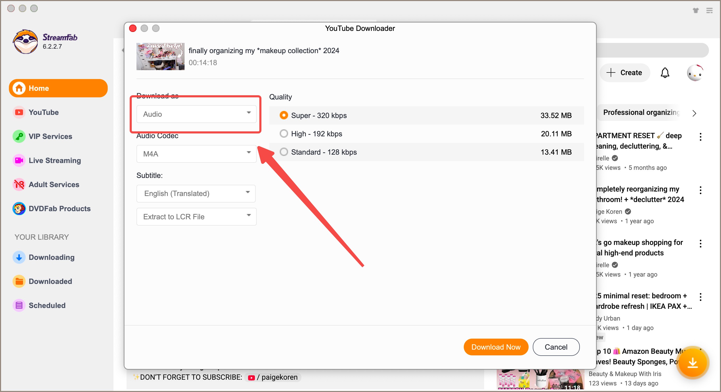Viewport: 721px width, 392px height.
Task: Open the hamburger menu in title bar
Action: [709, 10]
